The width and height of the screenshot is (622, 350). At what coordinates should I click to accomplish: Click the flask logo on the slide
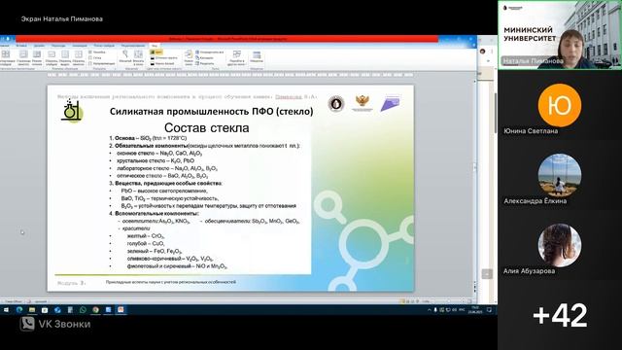click(71, 110)
